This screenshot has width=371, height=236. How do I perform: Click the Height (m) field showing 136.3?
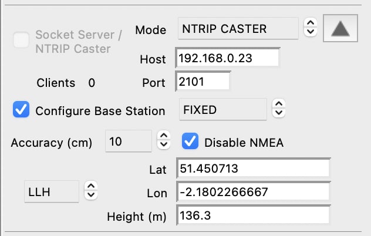point(253,215)
